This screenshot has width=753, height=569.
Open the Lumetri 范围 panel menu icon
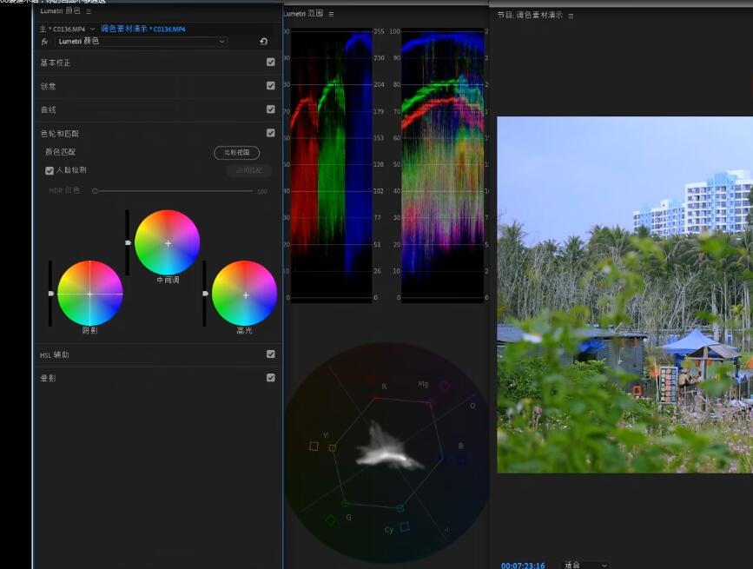(331, 14)
